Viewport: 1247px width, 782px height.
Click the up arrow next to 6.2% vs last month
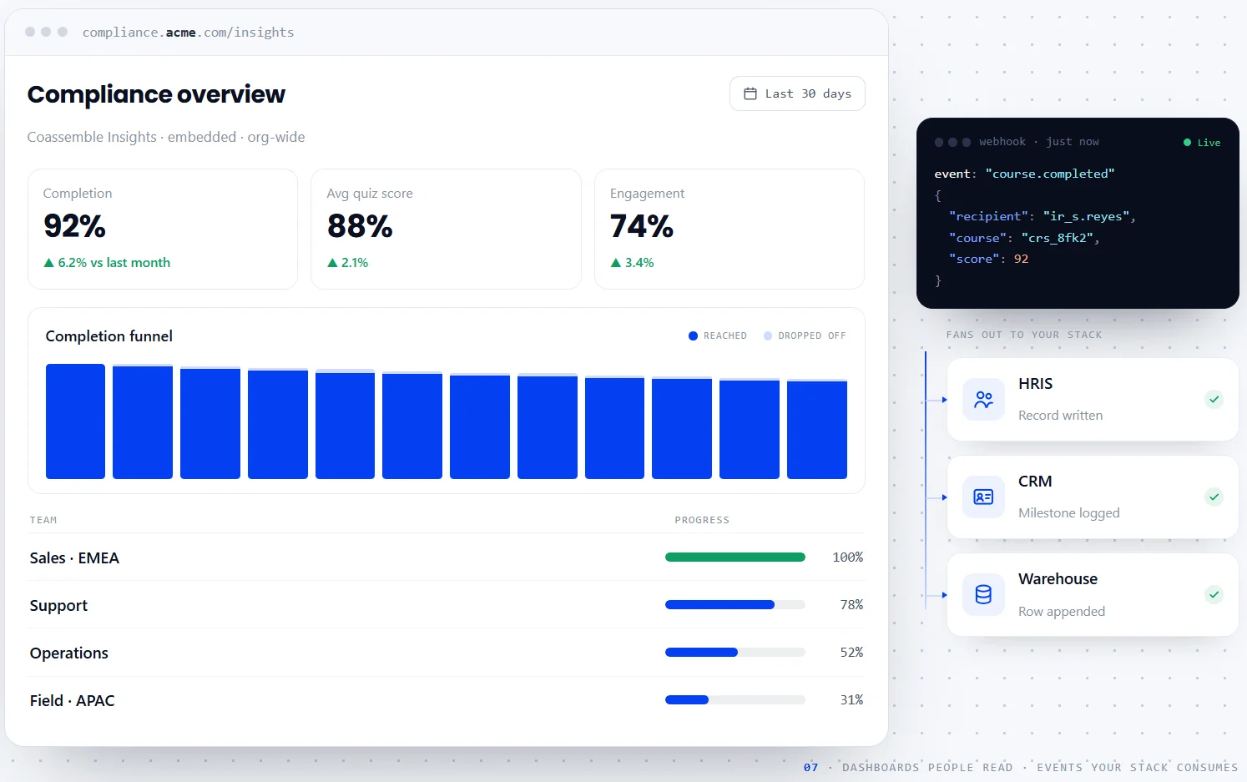[x=48, y=263]
